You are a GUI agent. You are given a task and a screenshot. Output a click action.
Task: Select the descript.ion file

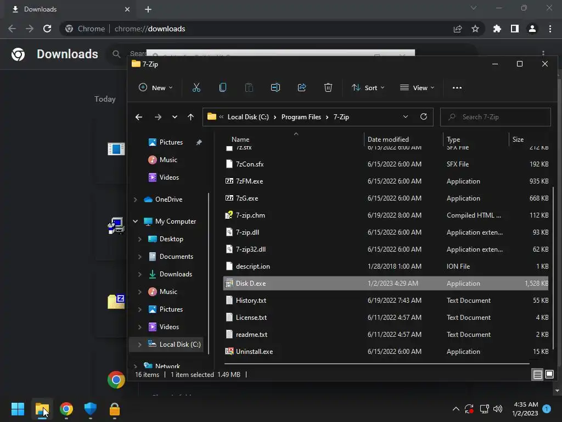tap(386, 266)
